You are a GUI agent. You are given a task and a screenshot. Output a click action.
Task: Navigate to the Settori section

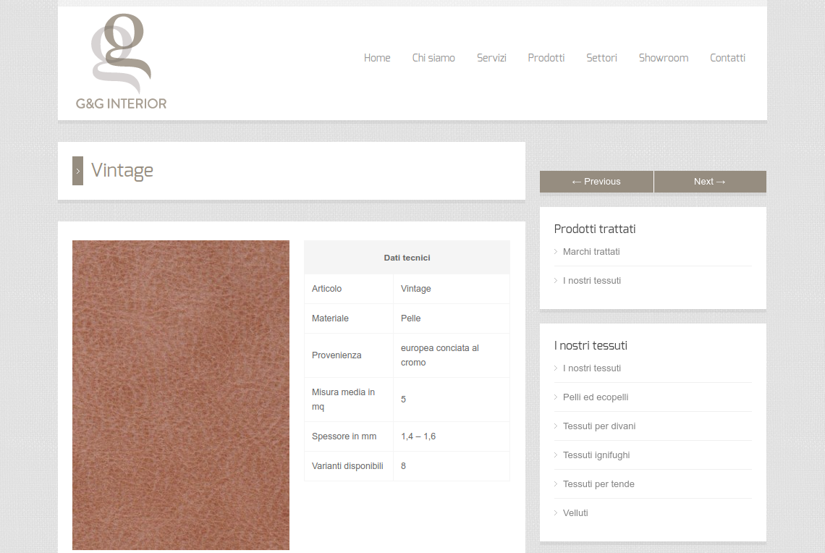click(x=601, y=58)
